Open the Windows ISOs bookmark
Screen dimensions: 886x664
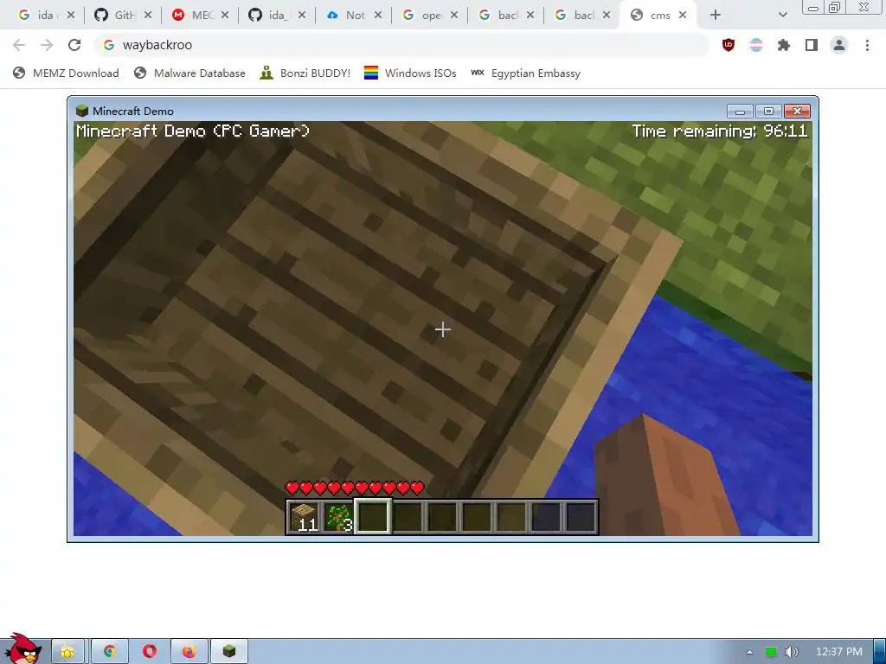410,73
